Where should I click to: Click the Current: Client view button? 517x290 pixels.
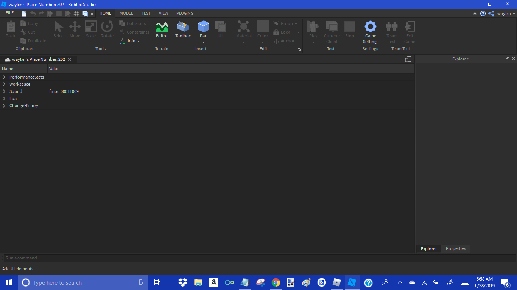[332, 32]
